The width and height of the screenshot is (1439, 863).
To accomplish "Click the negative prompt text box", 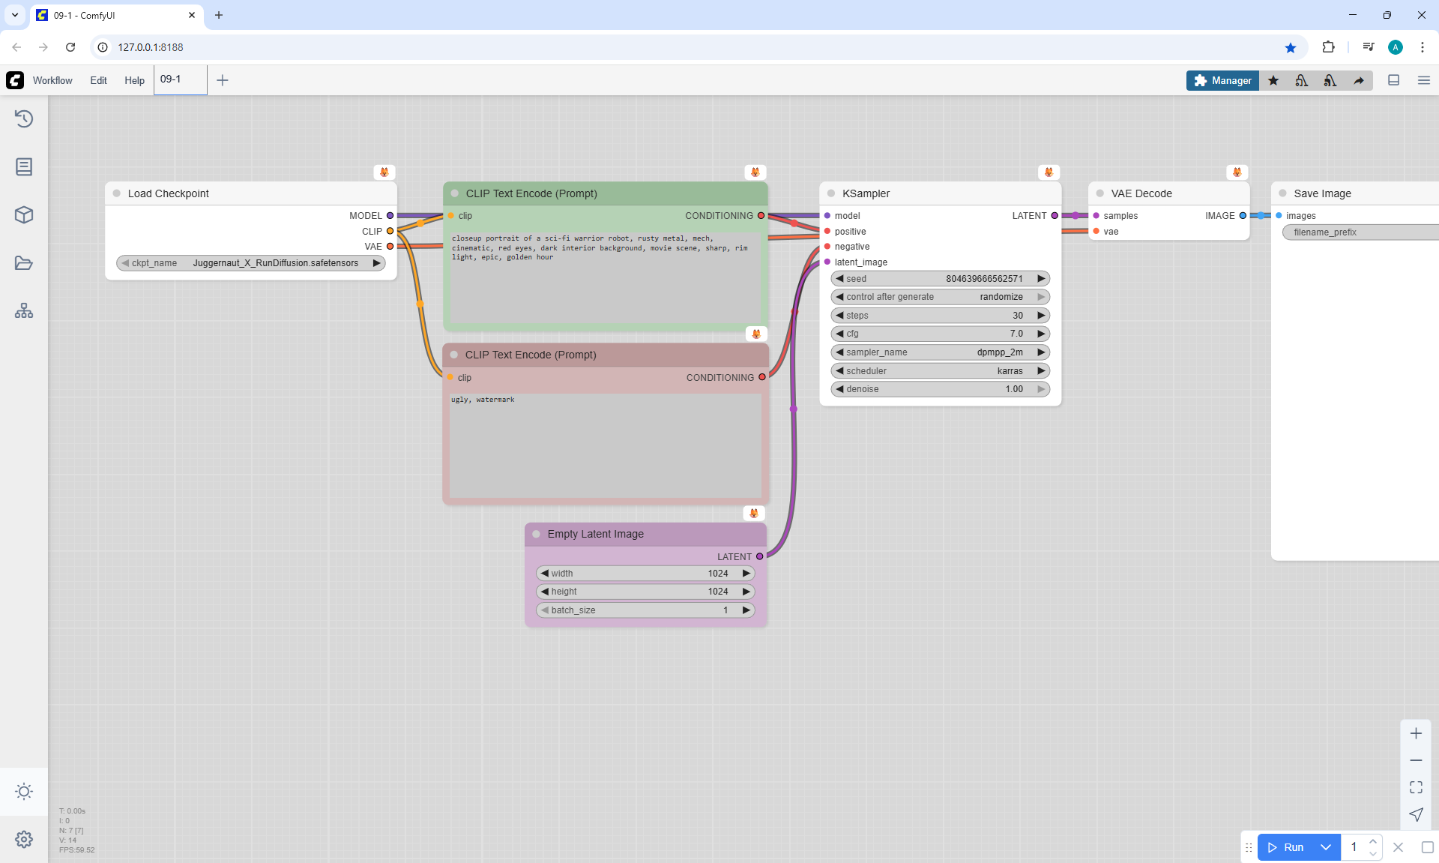I will 605,446.
